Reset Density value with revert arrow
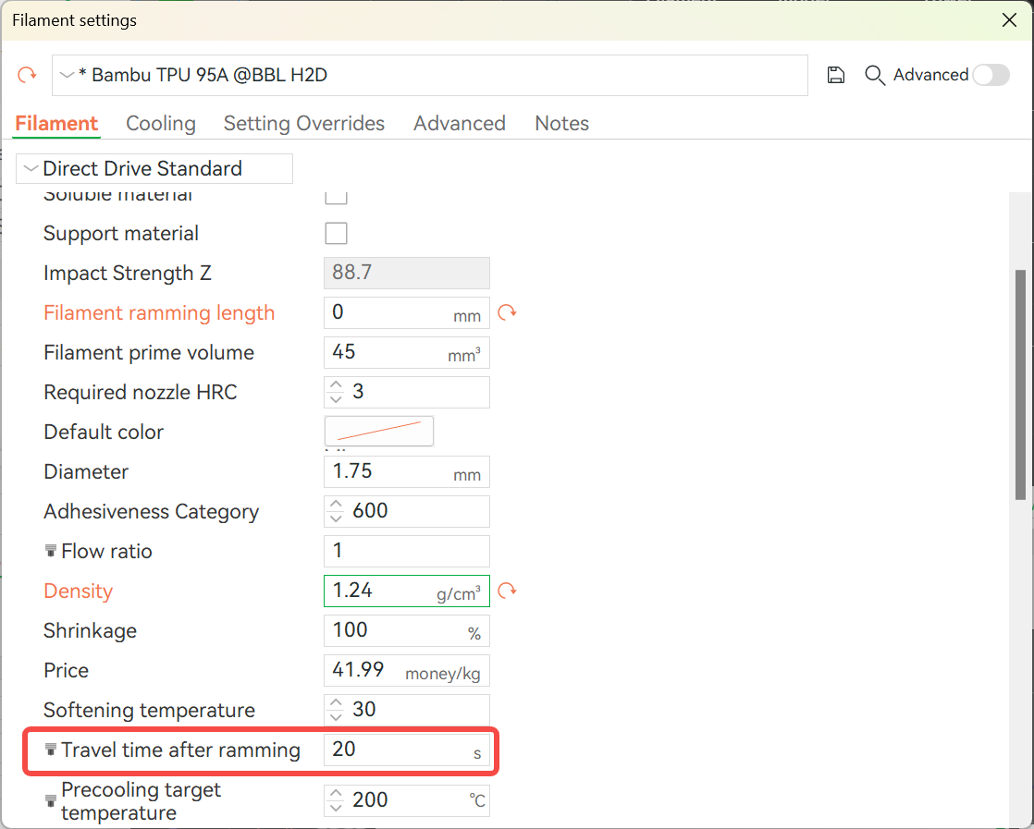Screen dimensions: 1034x829 pyautogui.click(x=507, y=591)
